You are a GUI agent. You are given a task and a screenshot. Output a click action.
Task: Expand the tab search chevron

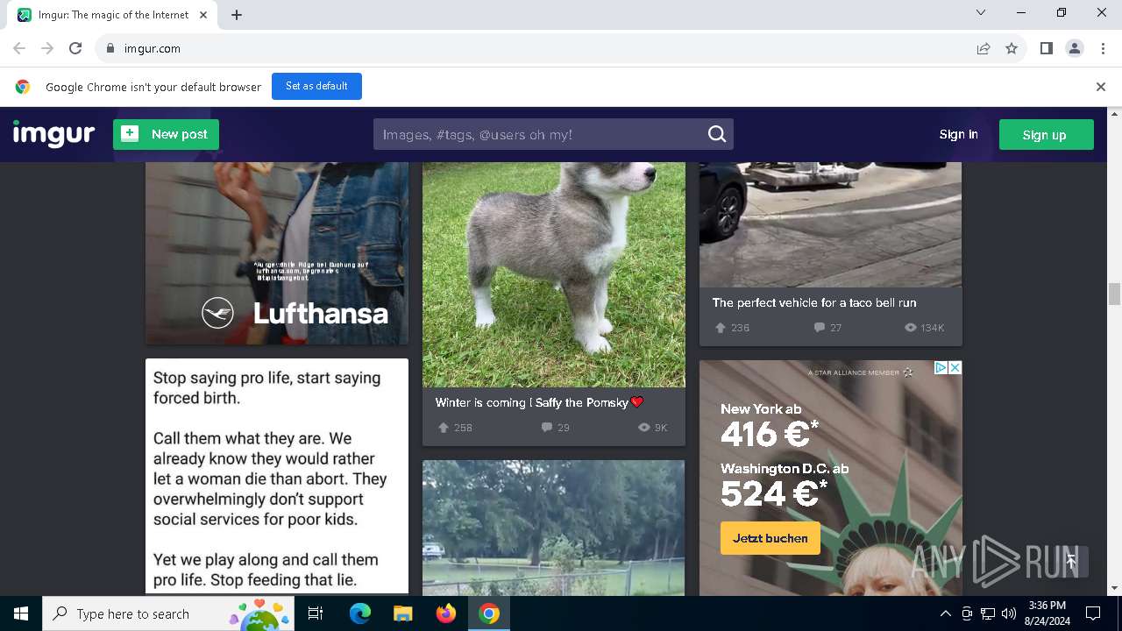point(981,12)
